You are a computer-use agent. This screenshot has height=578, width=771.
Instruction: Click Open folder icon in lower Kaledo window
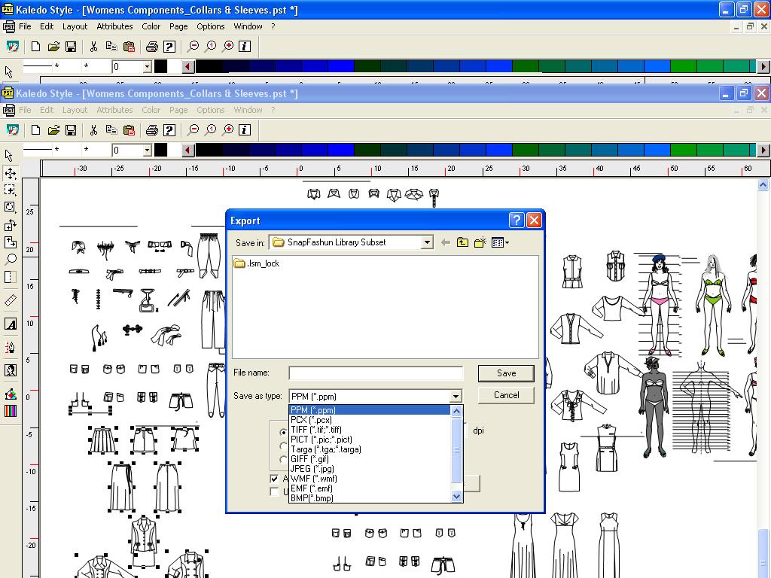coord(53,130)
